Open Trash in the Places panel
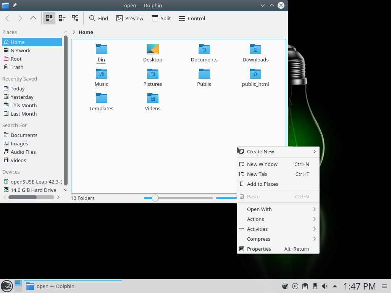Screen dimensions: 391x293 (x=17, y=67)
